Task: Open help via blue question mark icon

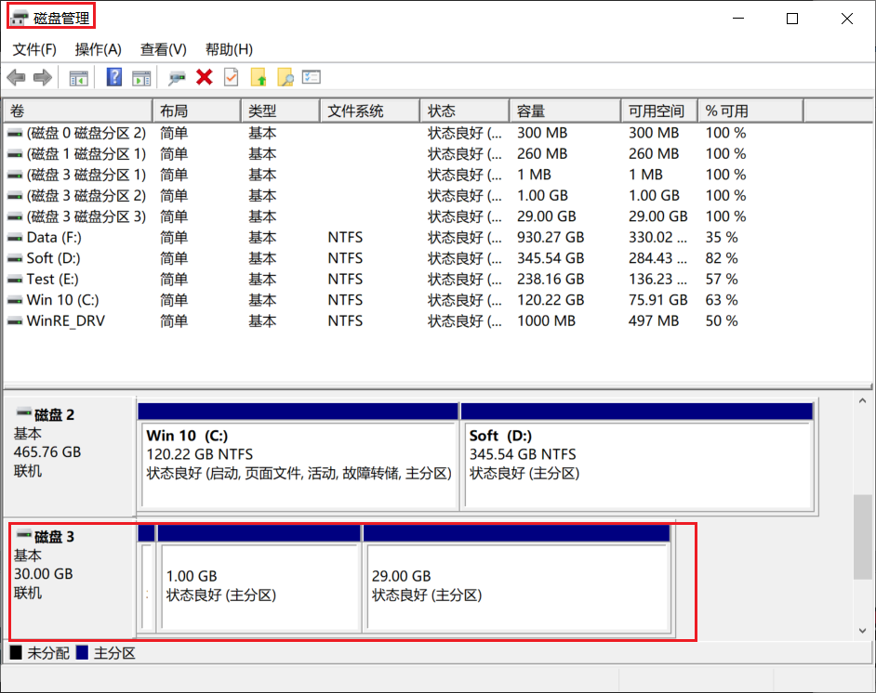Action: tap(114, 77)
